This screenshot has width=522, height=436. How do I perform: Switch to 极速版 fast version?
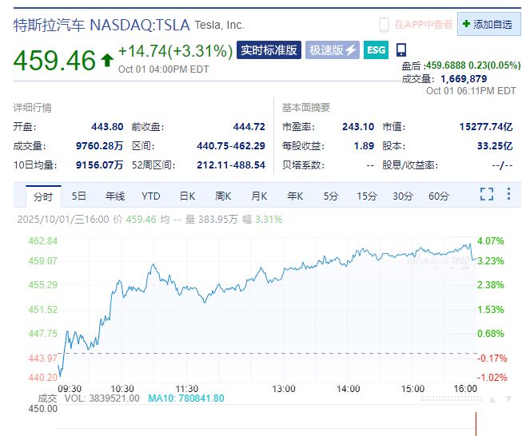pos(332,50)
